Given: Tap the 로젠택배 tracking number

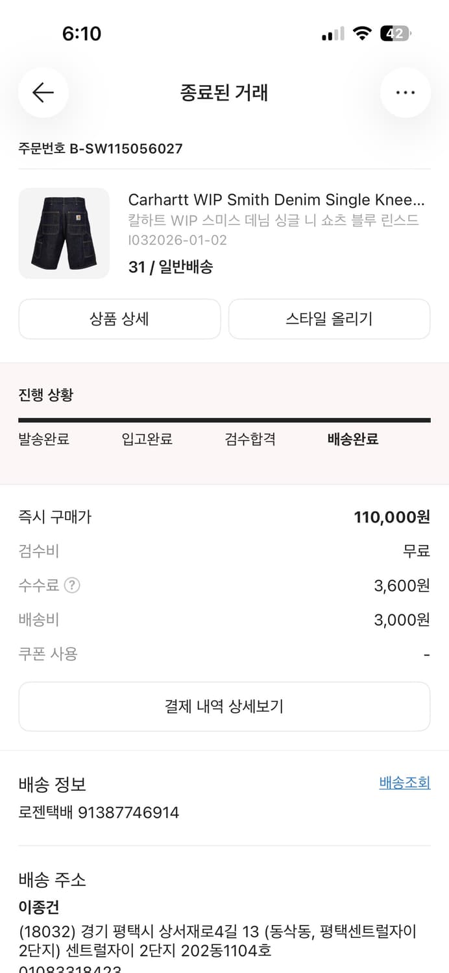Looking at the screenshot, I should [x=97, y=812].
